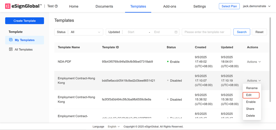Open the calendar icon in date range
Viewport: 276px width, 130px height.
(176, 32)
